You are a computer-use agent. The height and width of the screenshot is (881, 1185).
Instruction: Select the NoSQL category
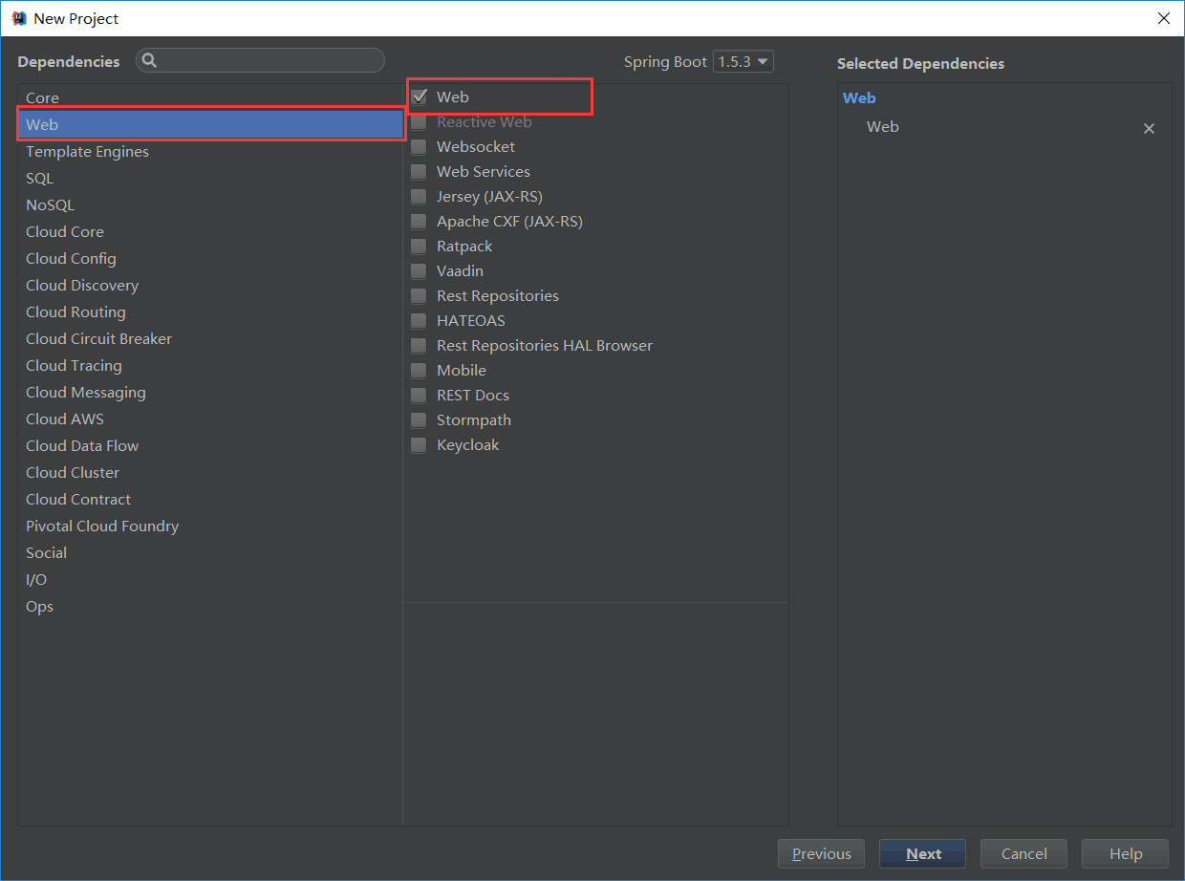210,204
